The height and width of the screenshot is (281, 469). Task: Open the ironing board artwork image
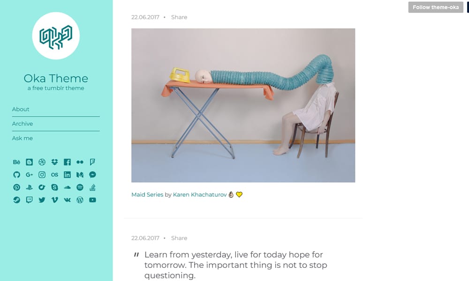point(243,105)
